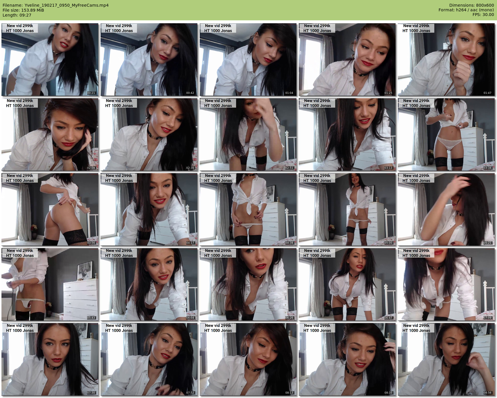Click the filename text Yveline_190217_0950_MyFreeCams.mp4

tap(67, 5)
